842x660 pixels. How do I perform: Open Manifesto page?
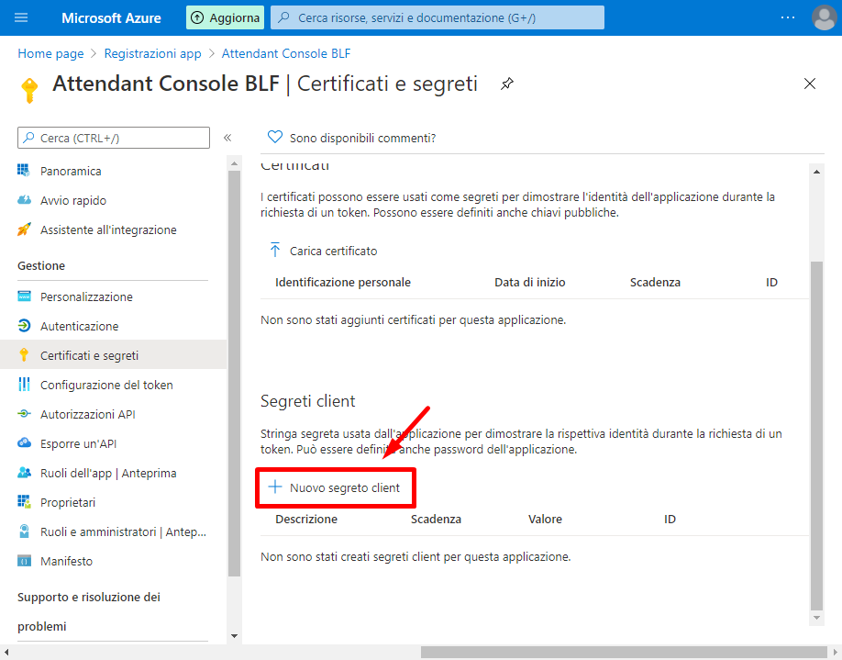tap(66, 561)
